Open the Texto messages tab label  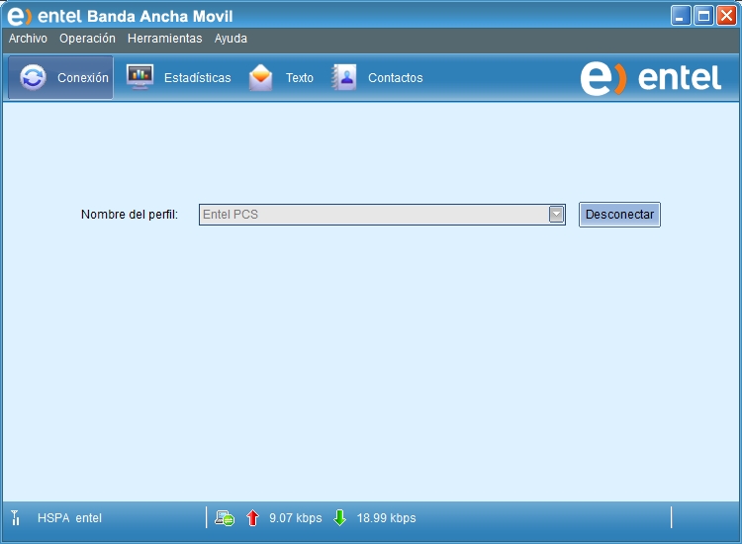[x=300, y=77]
